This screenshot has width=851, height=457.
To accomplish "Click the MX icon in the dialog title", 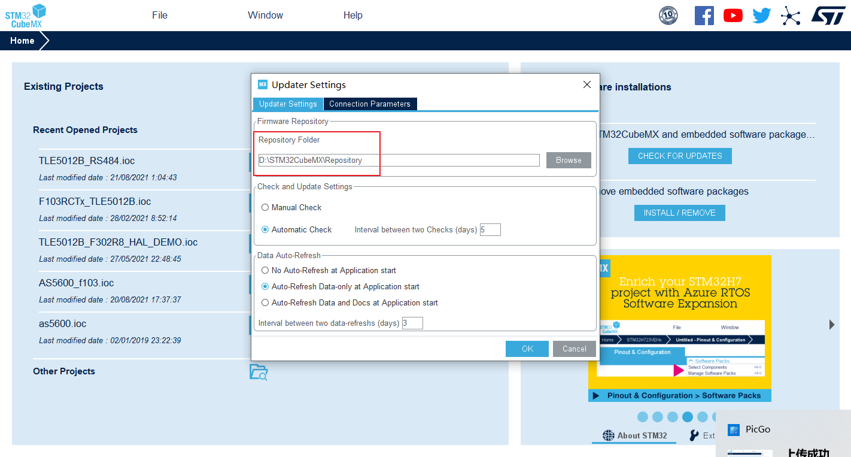I will pyautogui.click(x=263, y=84).
